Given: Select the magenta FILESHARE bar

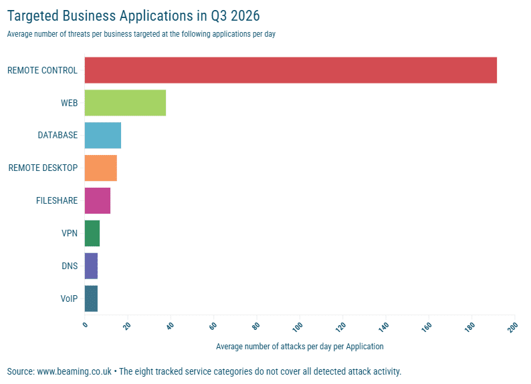Looking at the screenshot, I should pyautogui.click(x=98, y=200).
